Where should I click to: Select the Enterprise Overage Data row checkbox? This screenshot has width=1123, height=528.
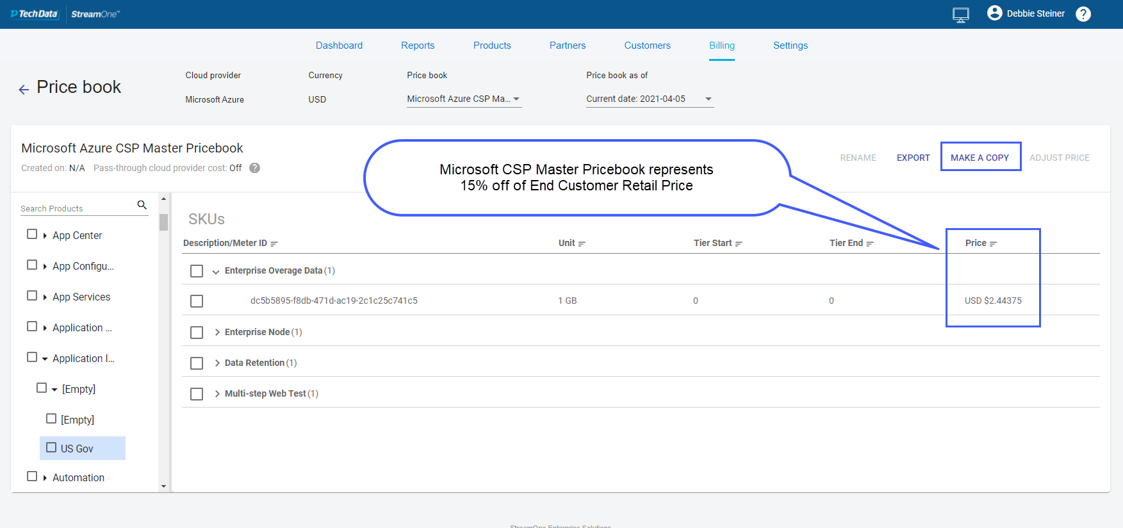197,271
